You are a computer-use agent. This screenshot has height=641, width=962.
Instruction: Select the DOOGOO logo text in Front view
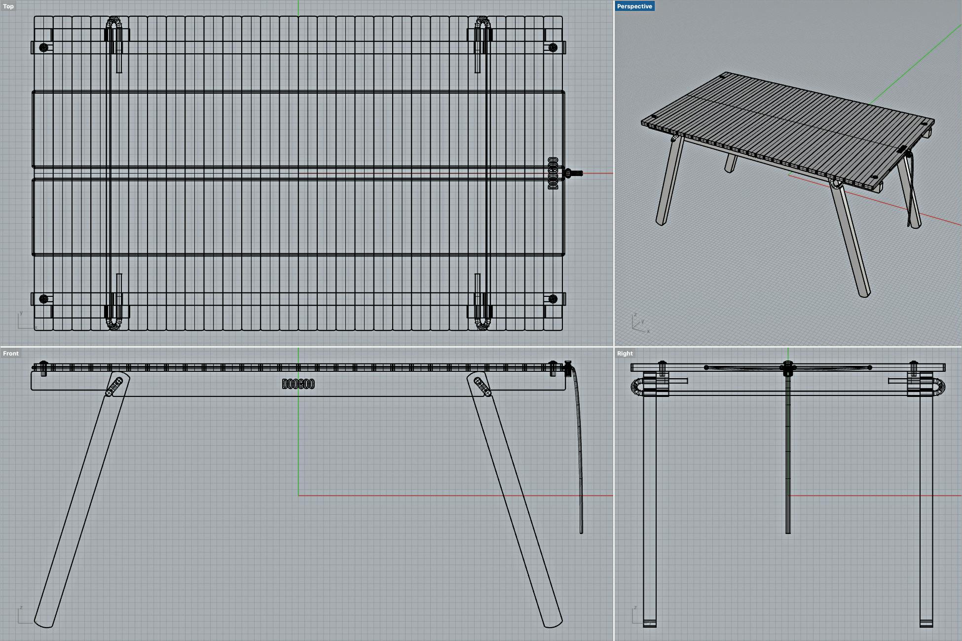(x=298, y=384)
